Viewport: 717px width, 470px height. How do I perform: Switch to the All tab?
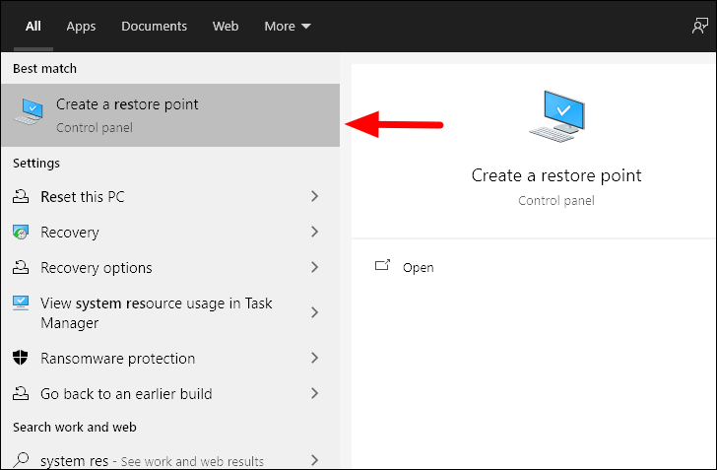33,26
